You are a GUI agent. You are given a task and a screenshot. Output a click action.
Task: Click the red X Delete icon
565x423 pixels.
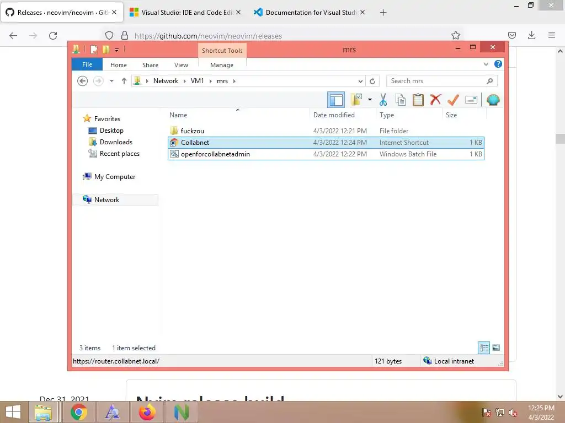pyautogui.click(x=436, y=100)
